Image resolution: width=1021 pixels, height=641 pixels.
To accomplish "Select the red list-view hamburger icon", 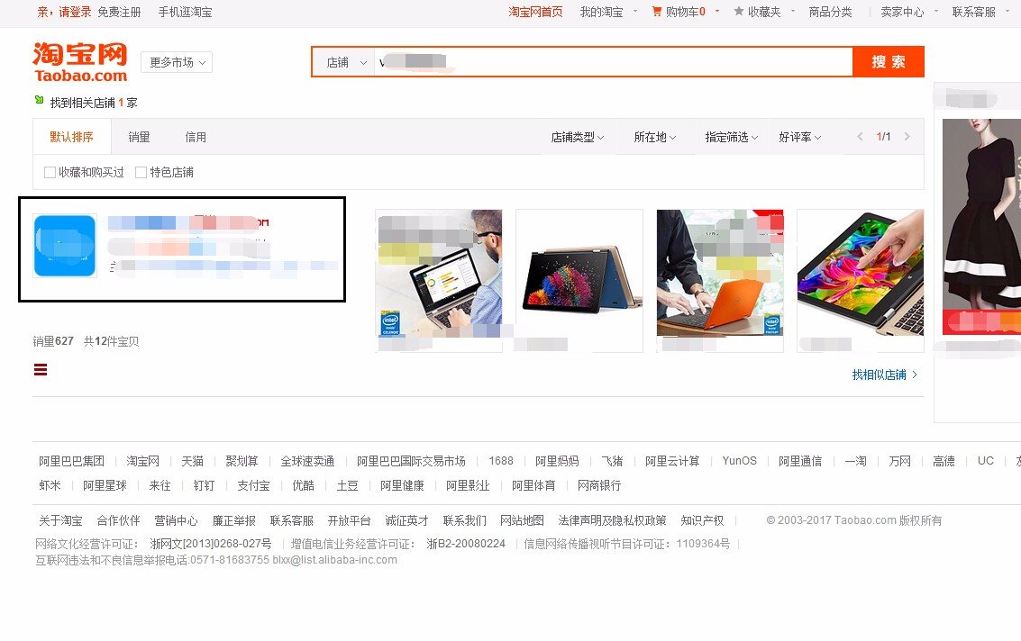I will (41, 369).
